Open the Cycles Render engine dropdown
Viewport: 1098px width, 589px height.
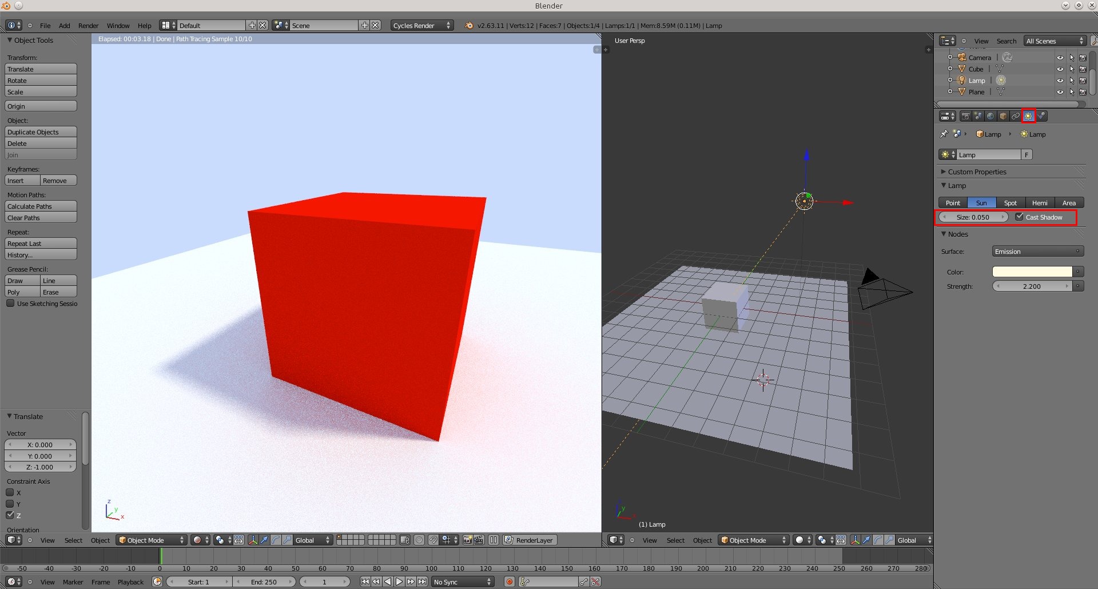pyautogui.click(x=422, y=26)
